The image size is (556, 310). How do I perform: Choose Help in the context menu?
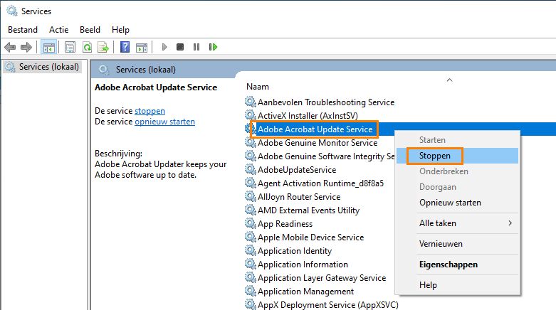coord(458,285)
